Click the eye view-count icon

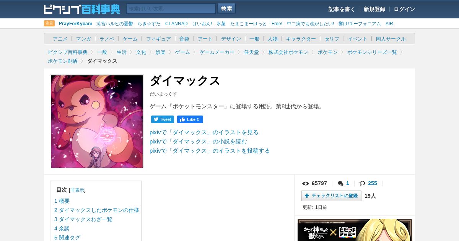pos(306,184)
